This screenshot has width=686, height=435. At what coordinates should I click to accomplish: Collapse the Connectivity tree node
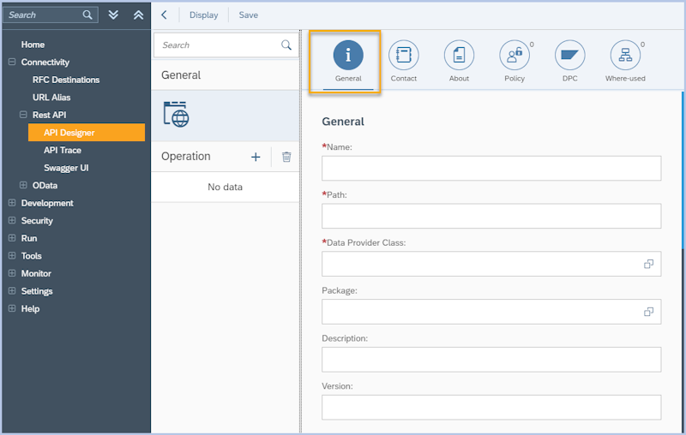pos(12,63)
